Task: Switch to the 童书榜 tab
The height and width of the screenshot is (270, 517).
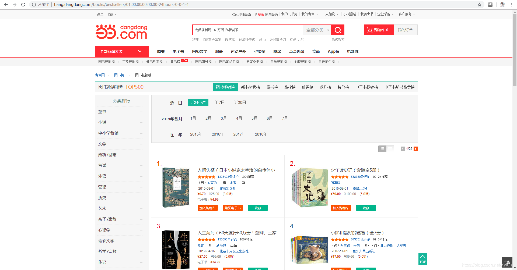Action: pyautogui.click(x=272, y=87)
